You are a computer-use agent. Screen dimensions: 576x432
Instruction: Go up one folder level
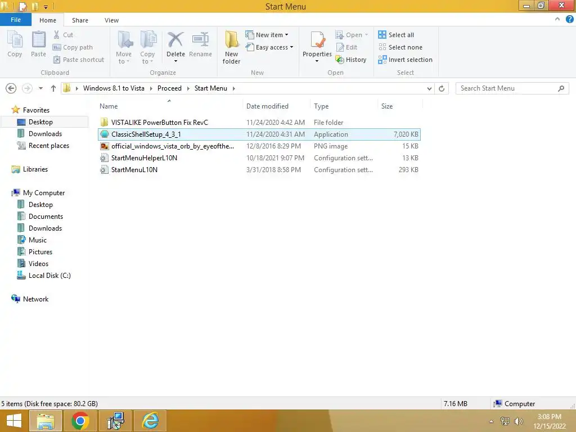tap(53, 88)
